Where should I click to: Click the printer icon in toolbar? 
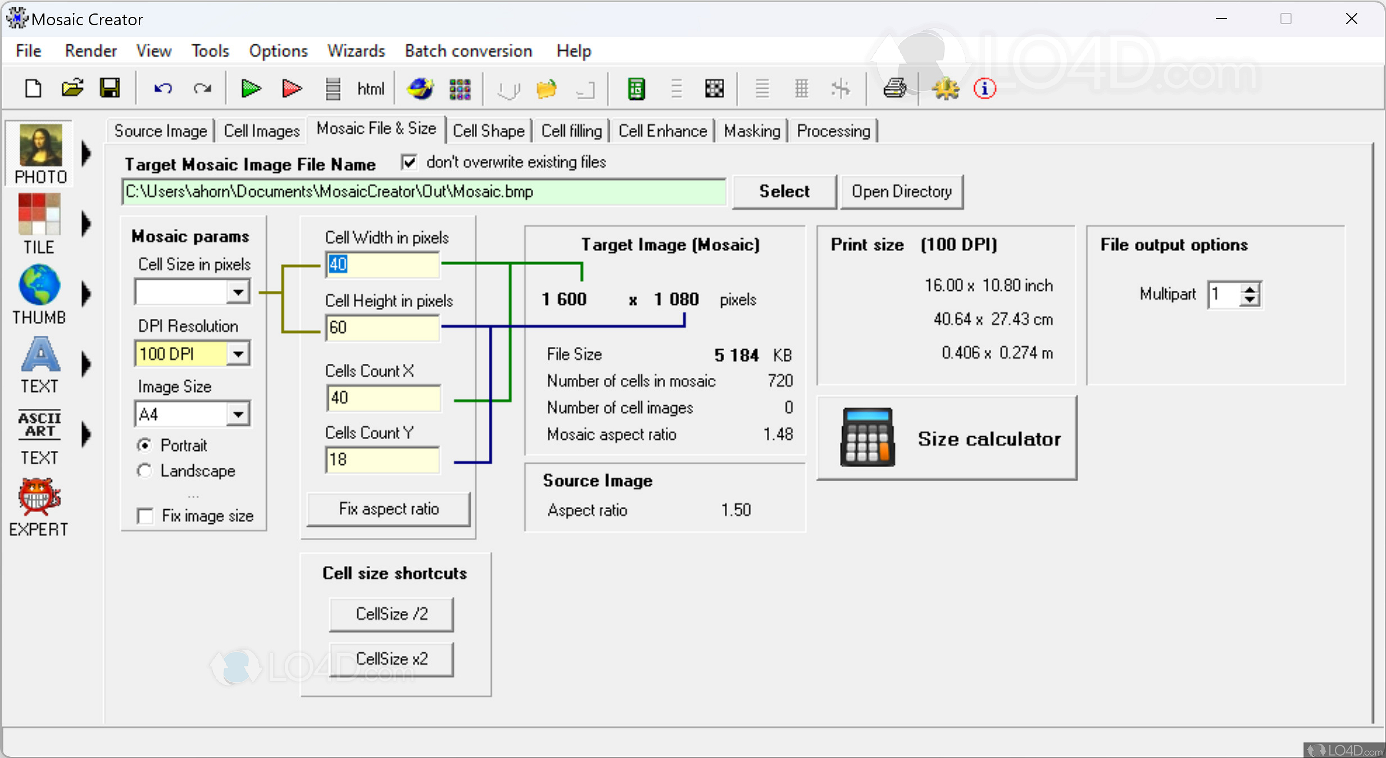(894, 88)
